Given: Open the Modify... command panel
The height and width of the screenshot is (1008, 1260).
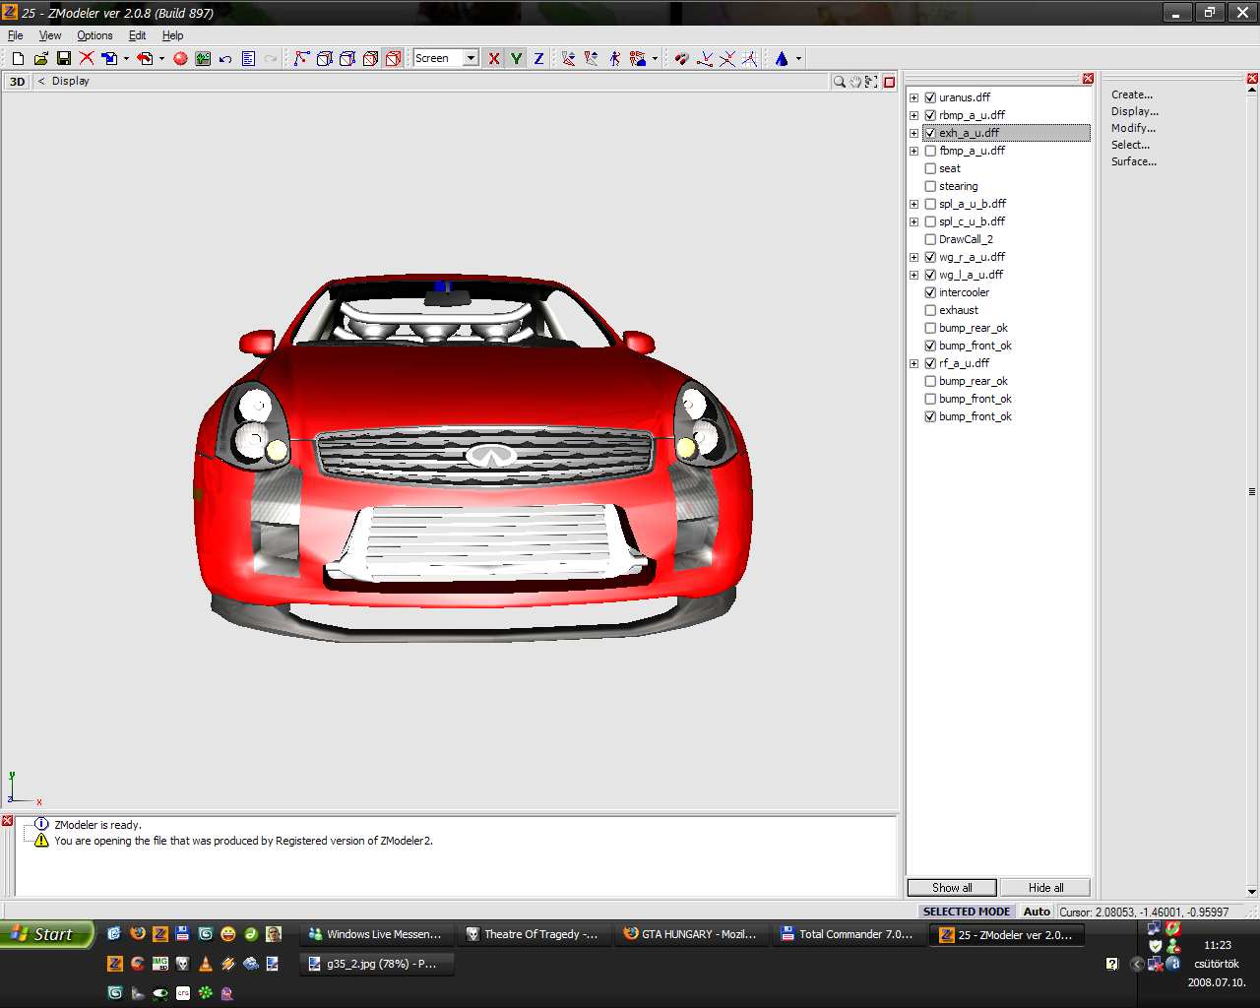Looking at the screenshot, I should click(x=1133, y=128).
